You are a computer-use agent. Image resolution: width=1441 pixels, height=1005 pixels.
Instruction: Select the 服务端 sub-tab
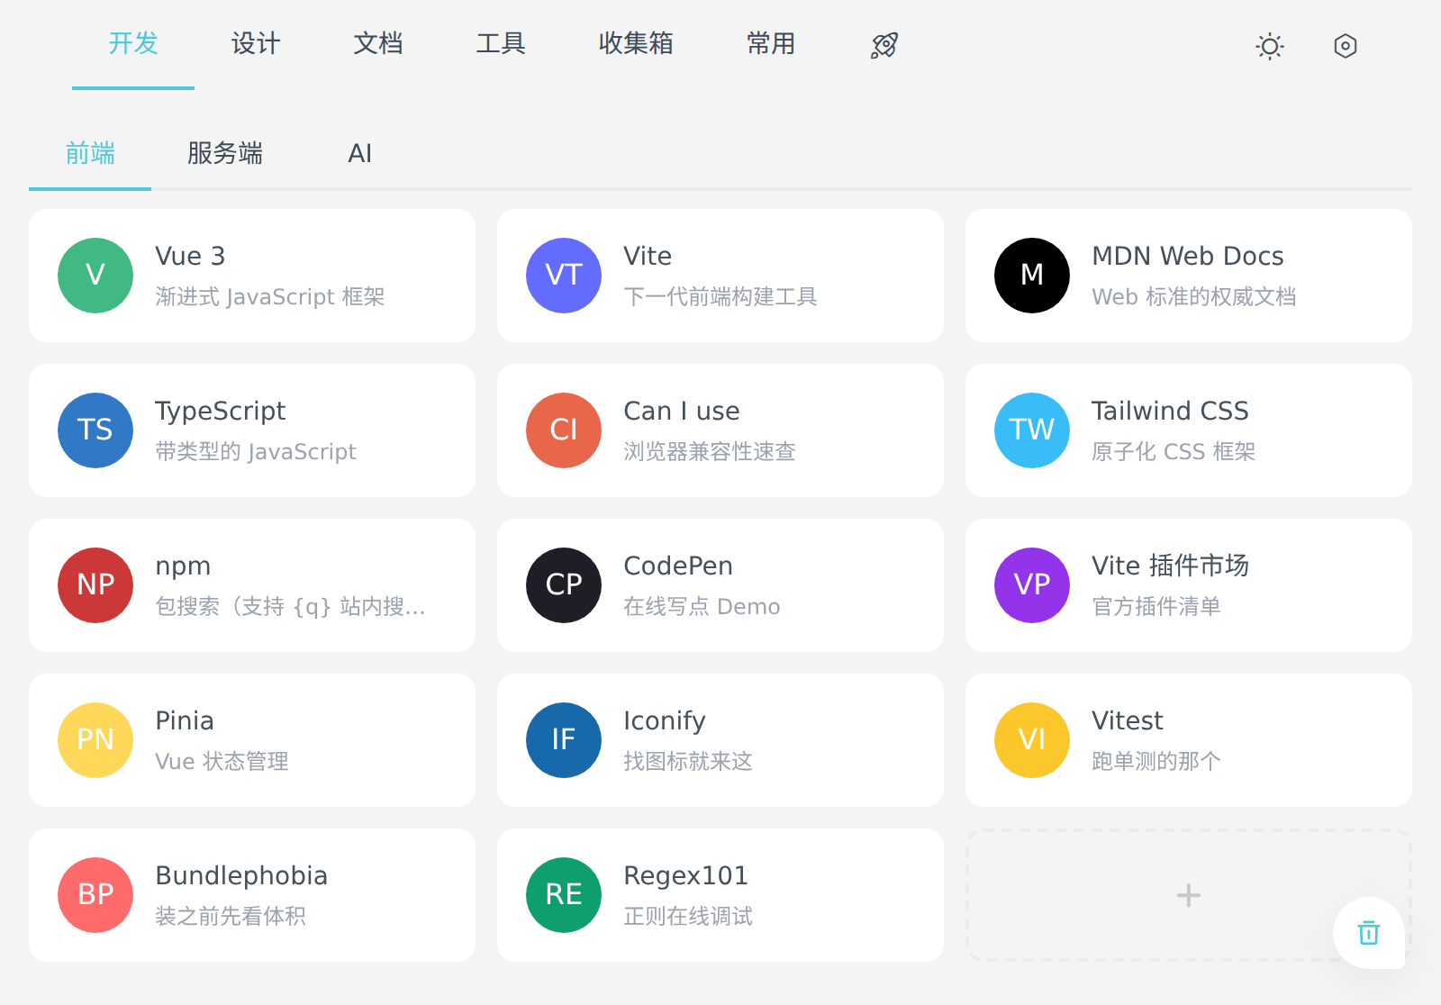coord(225,153)
